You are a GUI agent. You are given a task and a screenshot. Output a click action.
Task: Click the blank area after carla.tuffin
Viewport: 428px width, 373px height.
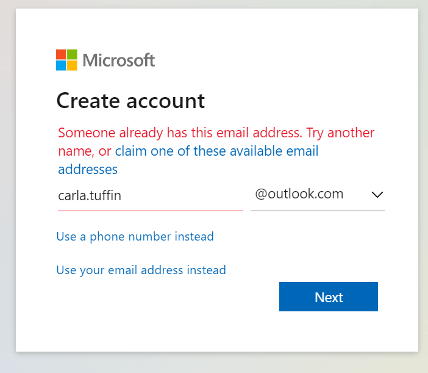coord(183,195)
